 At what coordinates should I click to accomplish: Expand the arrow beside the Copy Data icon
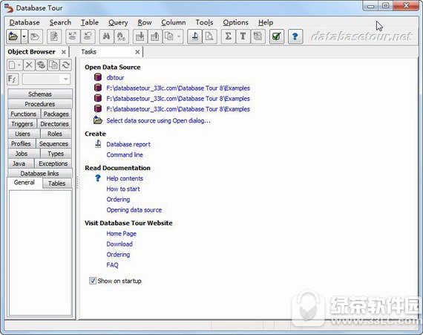coord(179,36)
